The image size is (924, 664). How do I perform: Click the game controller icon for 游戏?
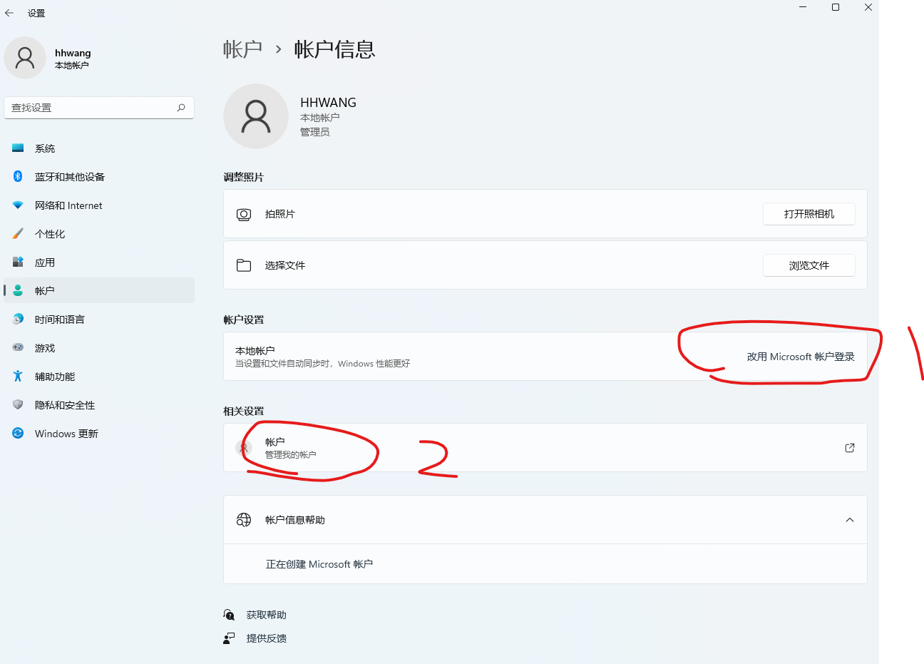point(17,347)
